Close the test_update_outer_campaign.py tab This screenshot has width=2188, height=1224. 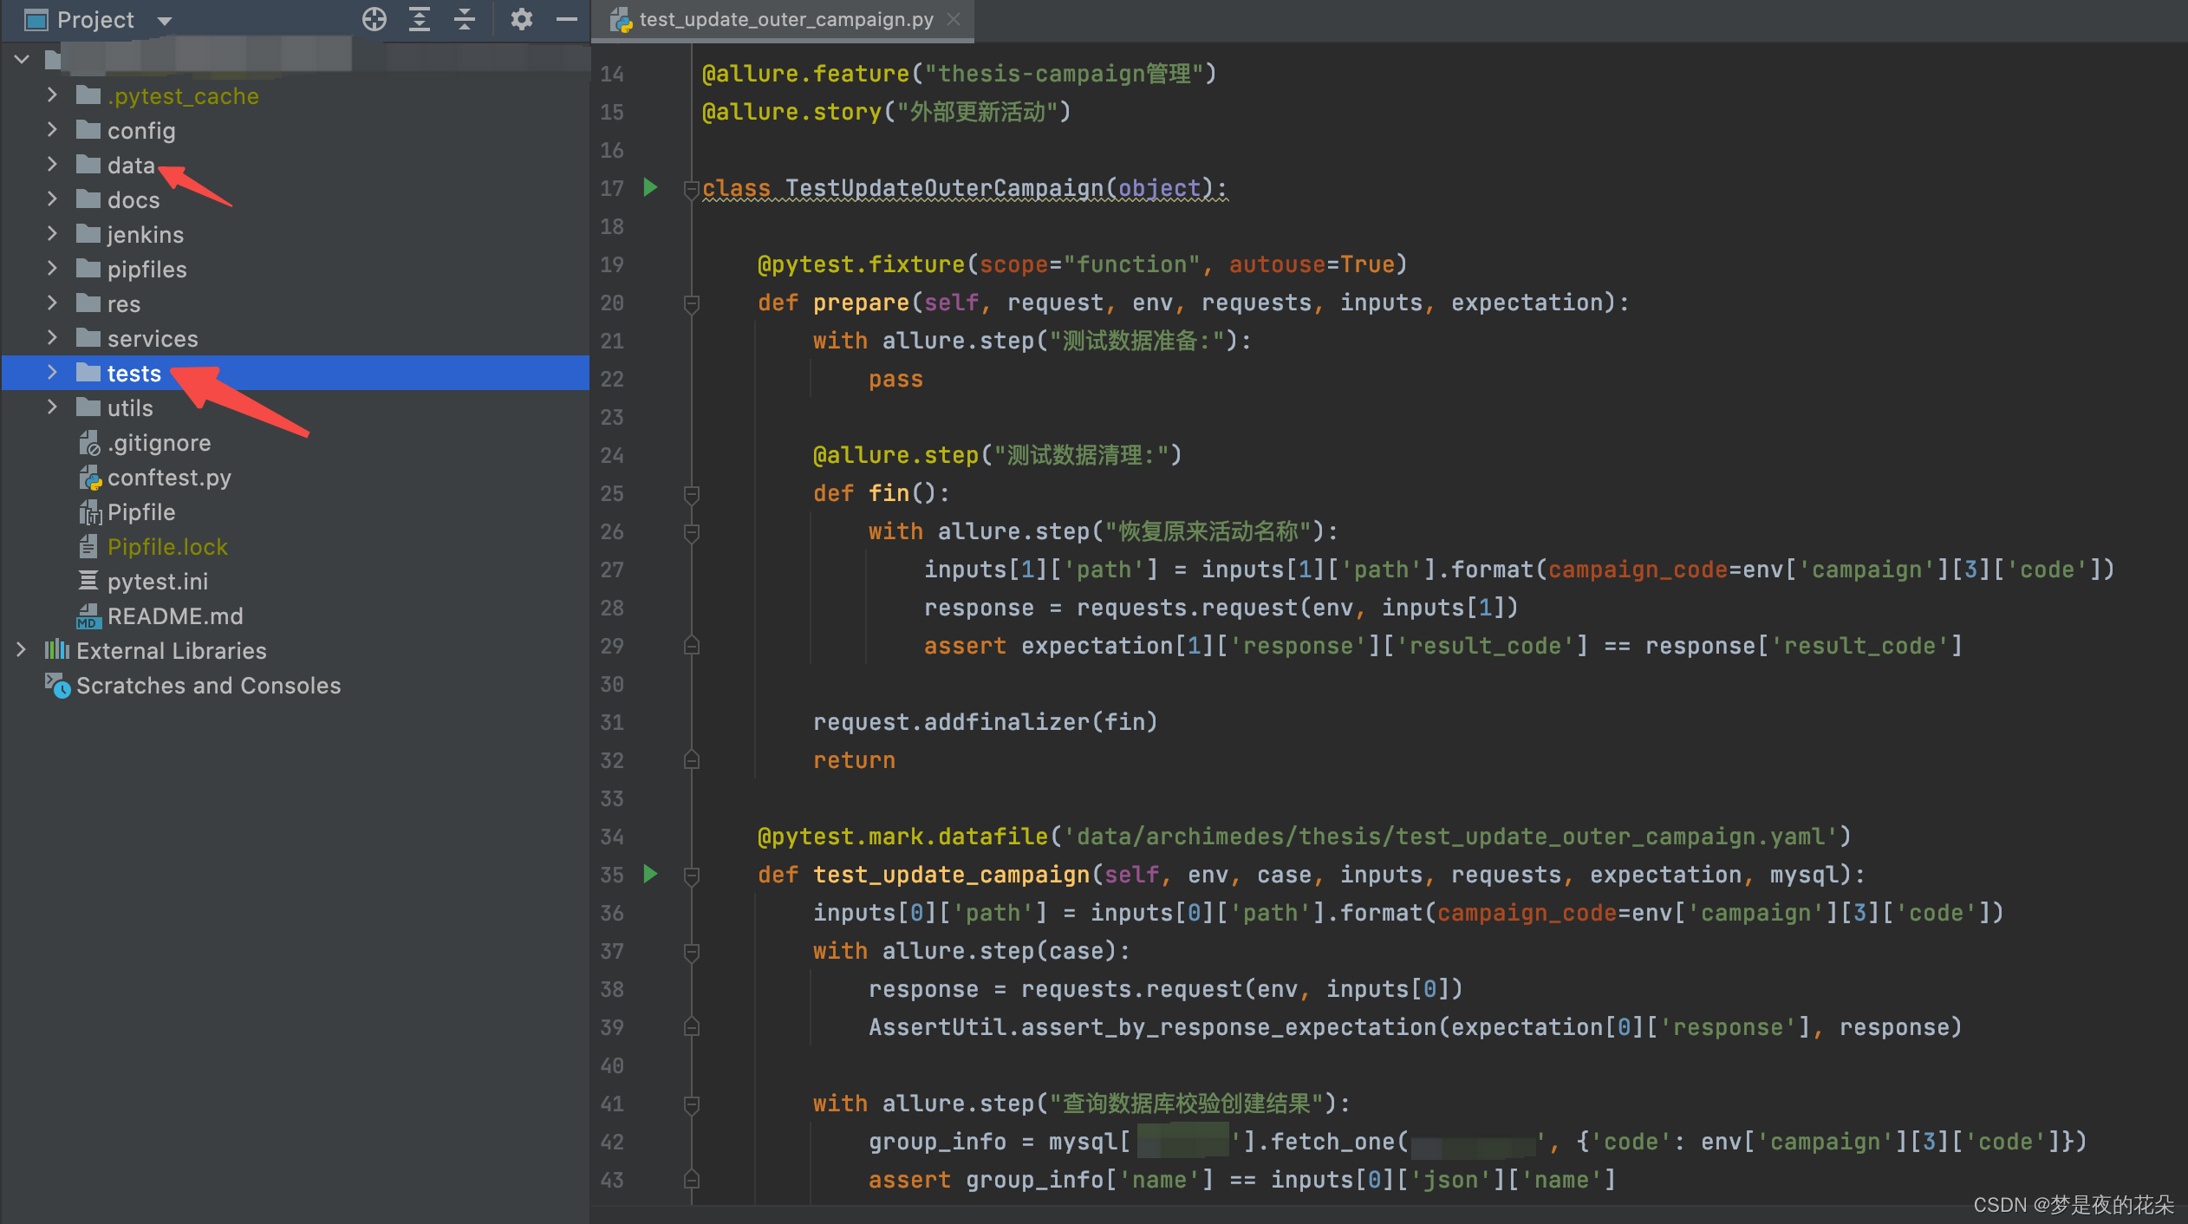coord(954,19)
